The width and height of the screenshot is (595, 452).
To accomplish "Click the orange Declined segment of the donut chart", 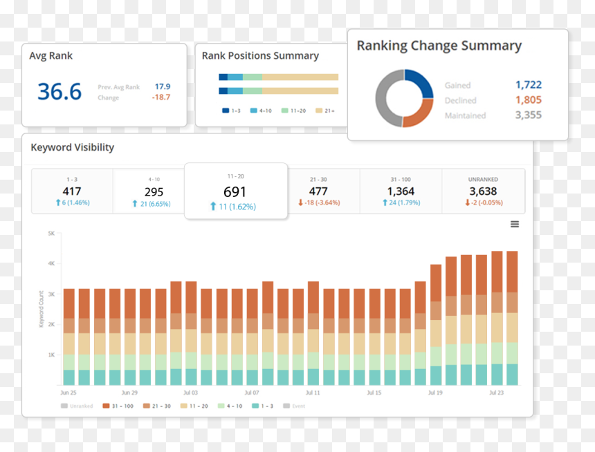I will click(x=421, y=115).
